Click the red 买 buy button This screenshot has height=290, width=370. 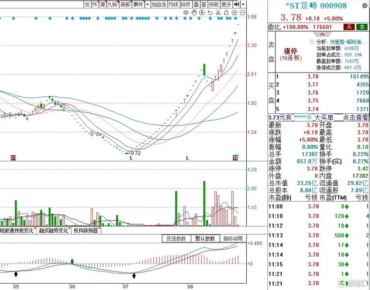(349, 27)
